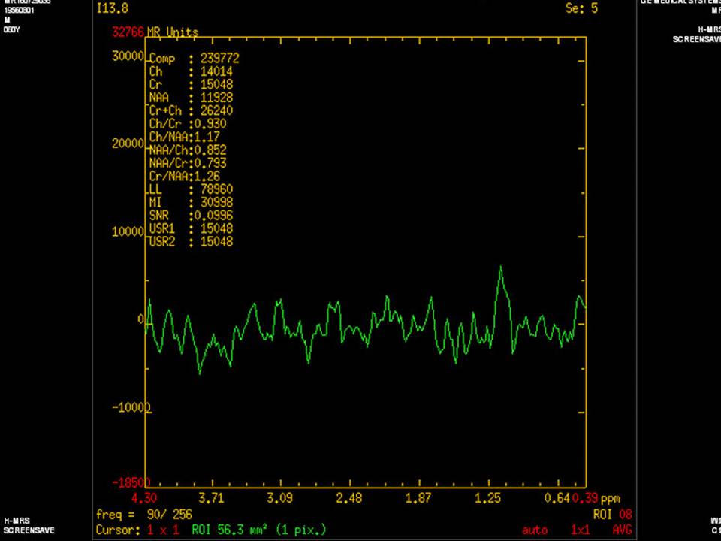Select the red '1x1' option at bottom right

[580, 530]
